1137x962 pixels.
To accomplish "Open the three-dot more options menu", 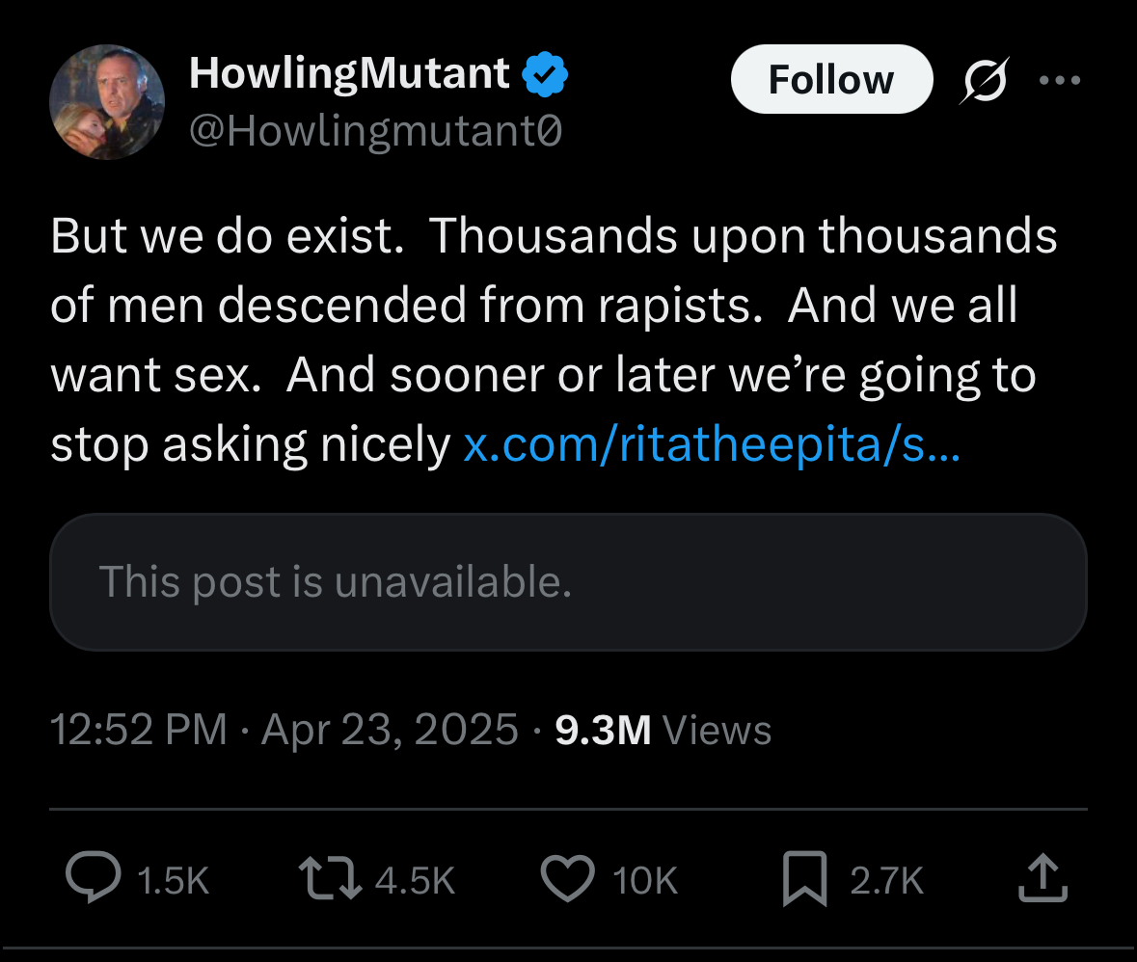I will coord(1060,80).
